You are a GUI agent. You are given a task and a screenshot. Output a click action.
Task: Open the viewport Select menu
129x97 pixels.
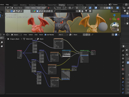coord(33,8)
